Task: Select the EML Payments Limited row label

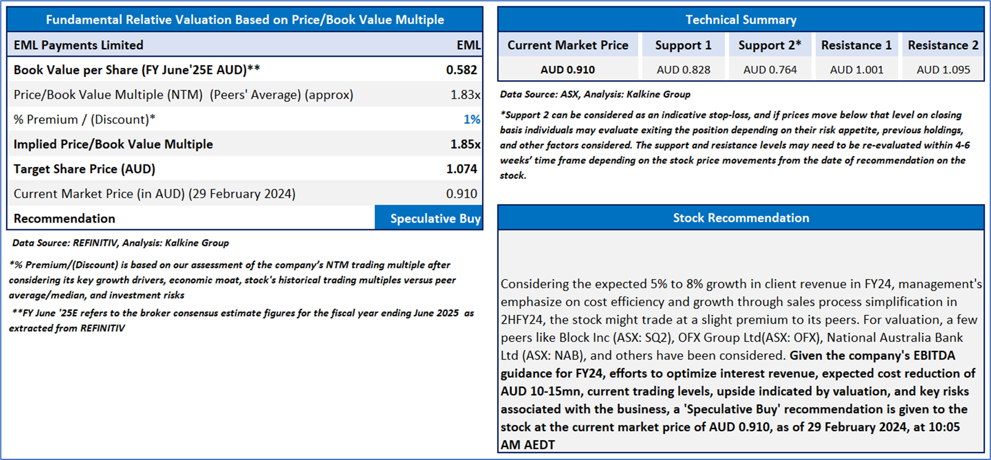Action: click(x=78, y=45)
